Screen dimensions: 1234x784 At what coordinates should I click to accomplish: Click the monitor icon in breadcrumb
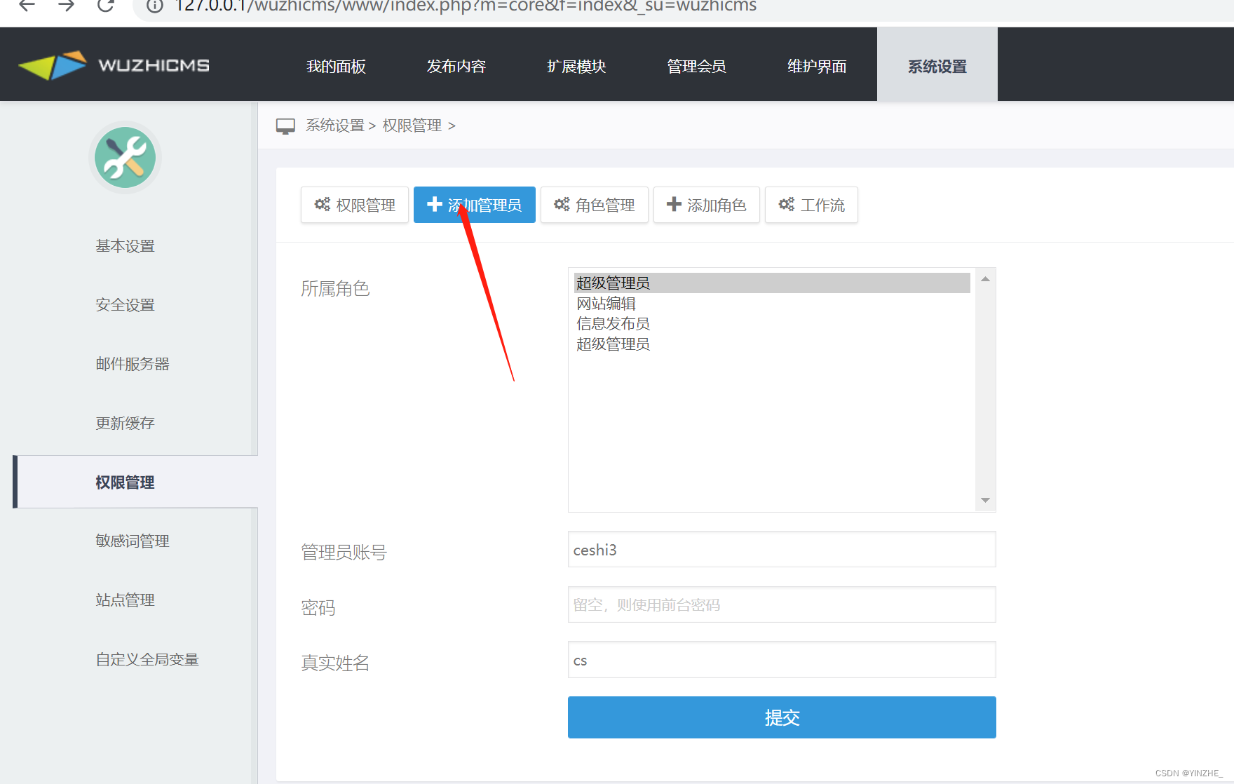(x=285, y=126)
